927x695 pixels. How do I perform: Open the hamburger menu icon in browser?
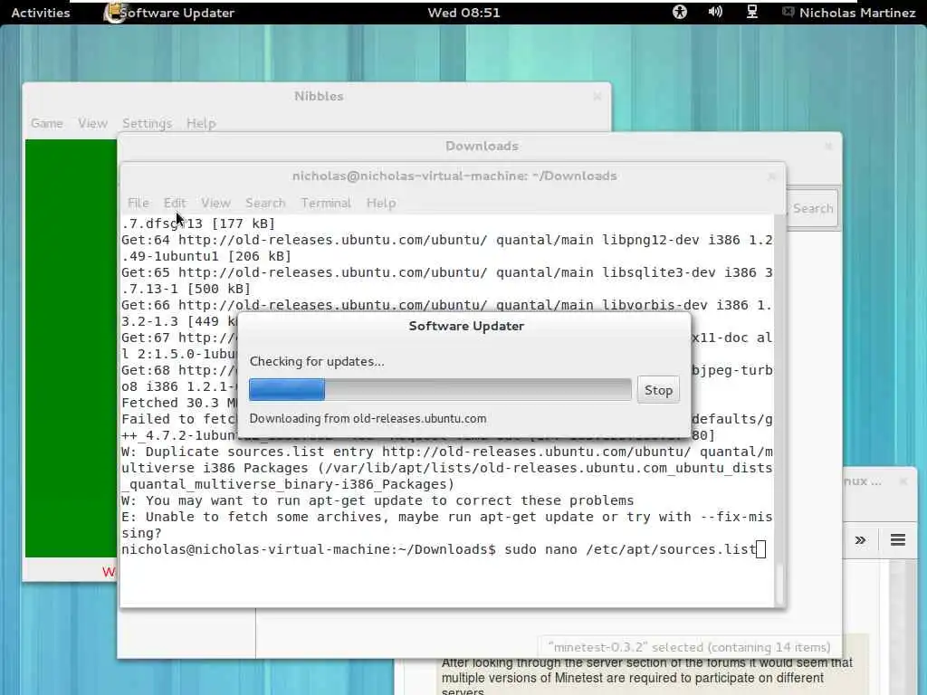coord(897,539)
